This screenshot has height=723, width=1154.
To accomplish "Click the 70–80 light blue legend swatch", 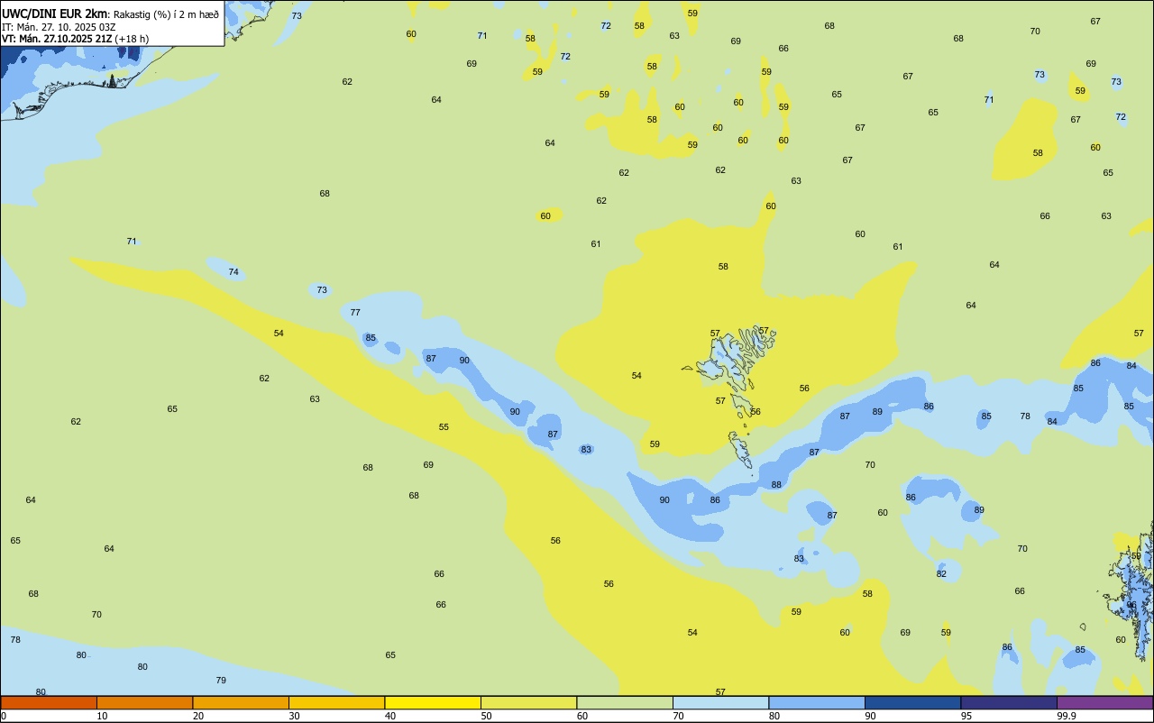I will coord(720,702).
